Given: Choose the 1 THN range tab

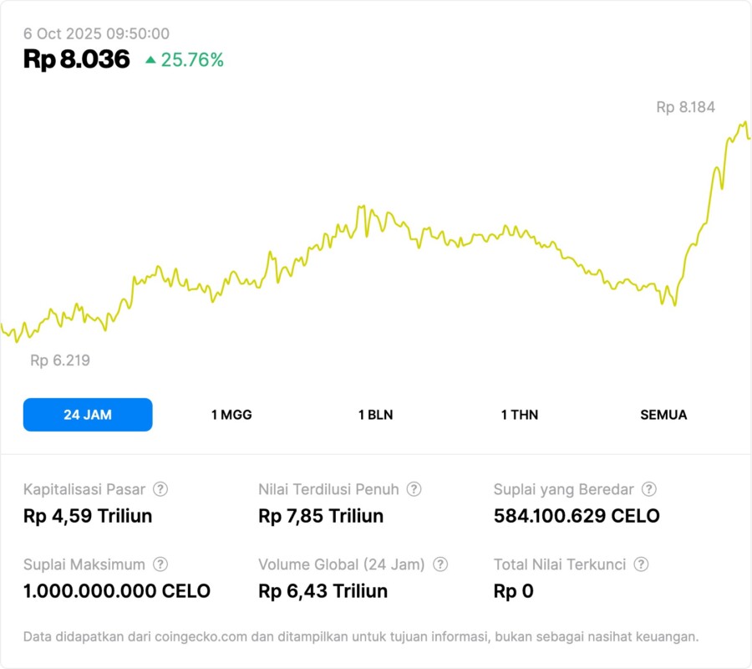Looking at the screenshot, I should point(520,415).
